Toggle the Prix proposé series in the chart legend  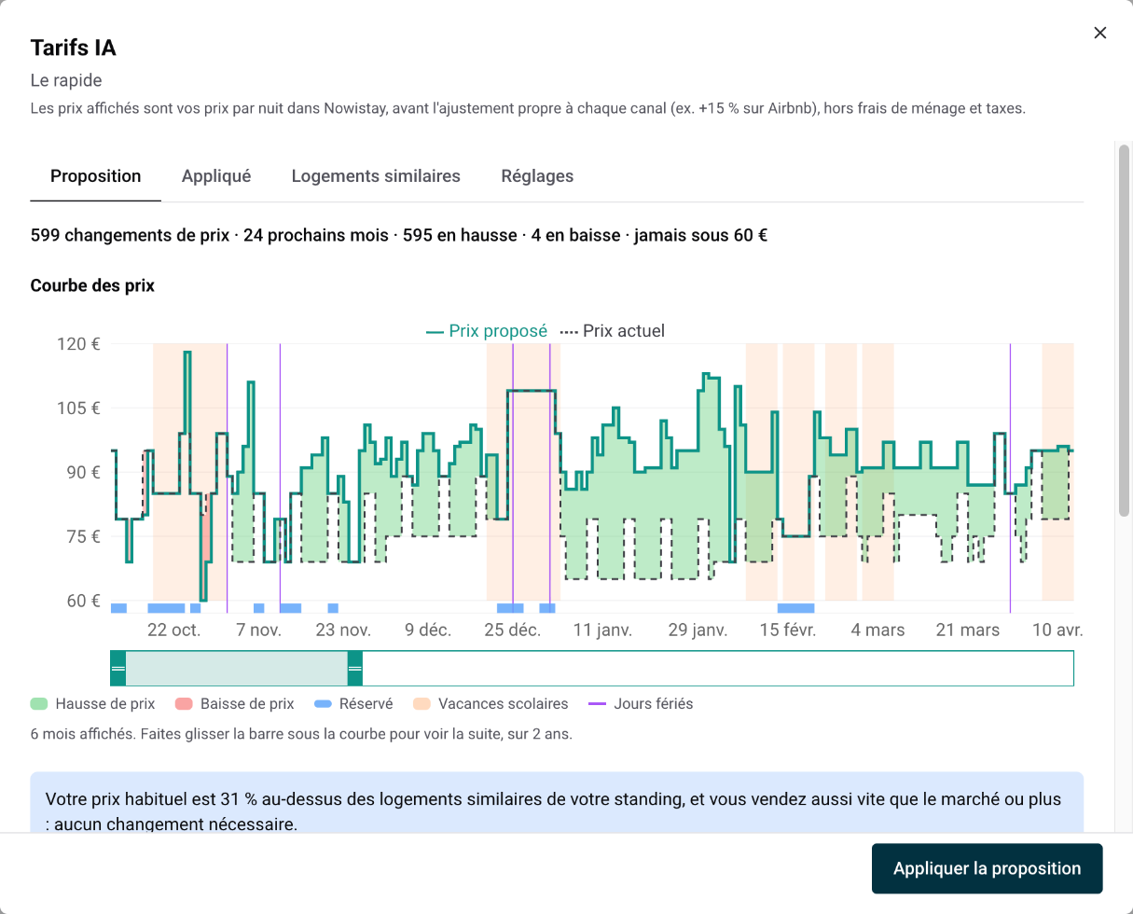click(x=487, y=331)
